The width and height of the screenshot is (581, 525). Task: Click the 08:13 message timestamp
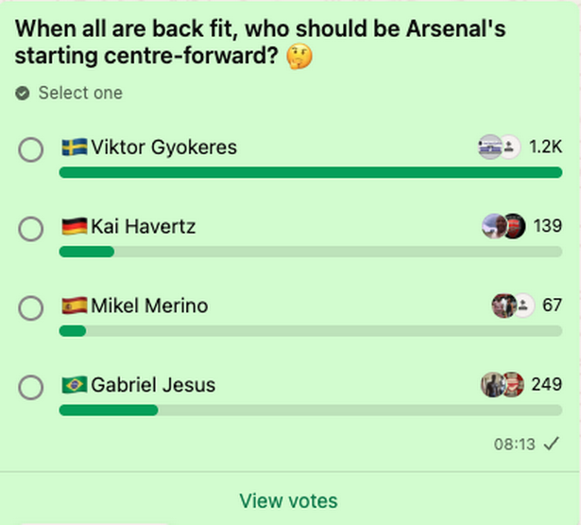click(514, 444)
